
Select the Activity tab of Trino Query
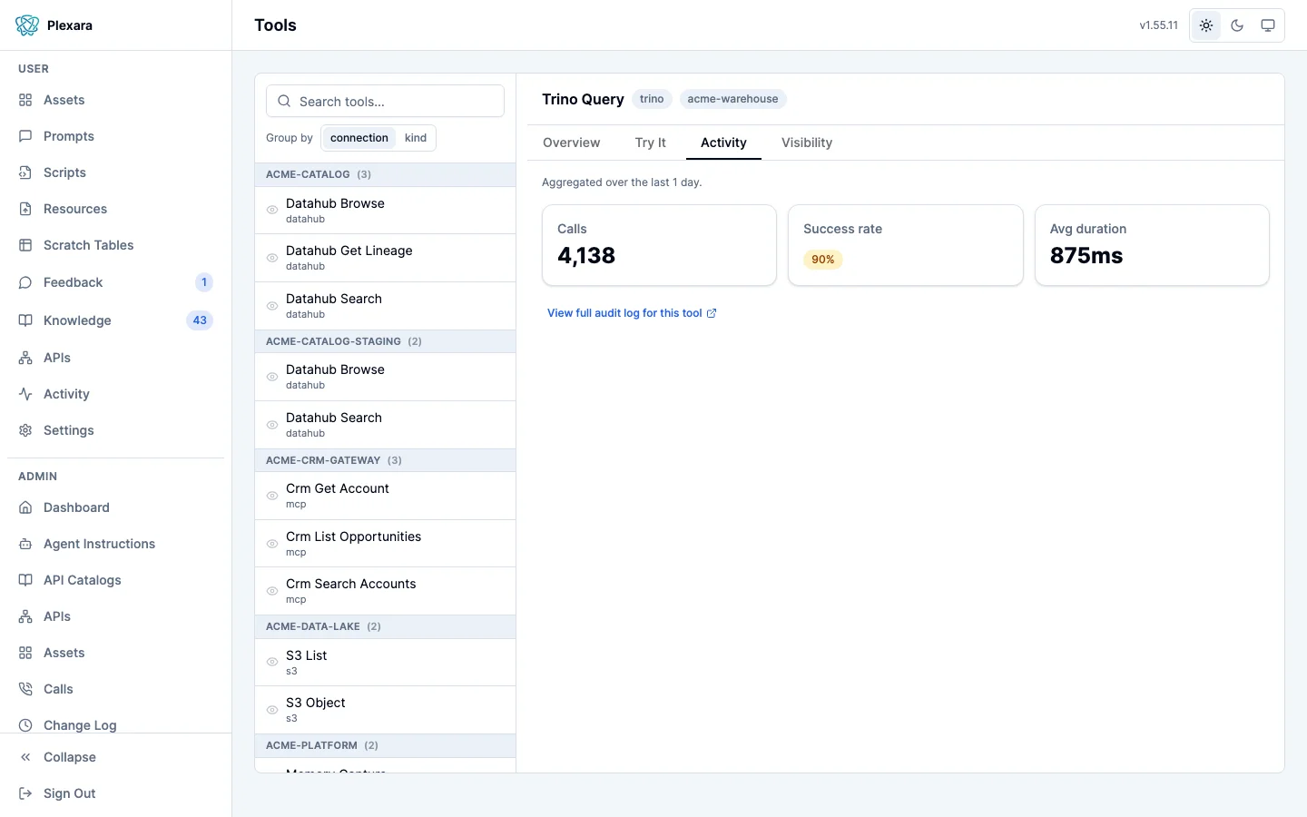point(723,143)
